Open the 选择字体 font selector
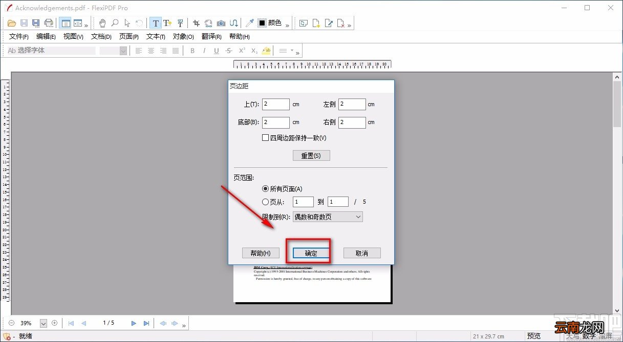 (x=51, y=51)
